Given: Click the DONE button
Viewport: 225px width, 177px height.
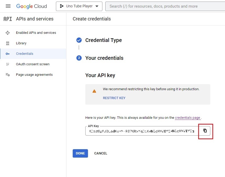Looking at the screenshot, I should [x=80, y=153].
